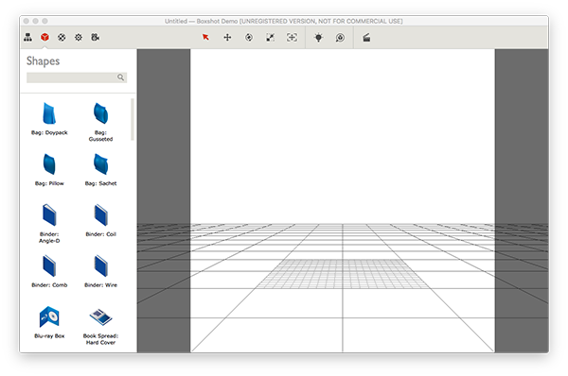568x376 pixels.
Task: Click the fit-to-view frame tool
Action: coord(292,37)
